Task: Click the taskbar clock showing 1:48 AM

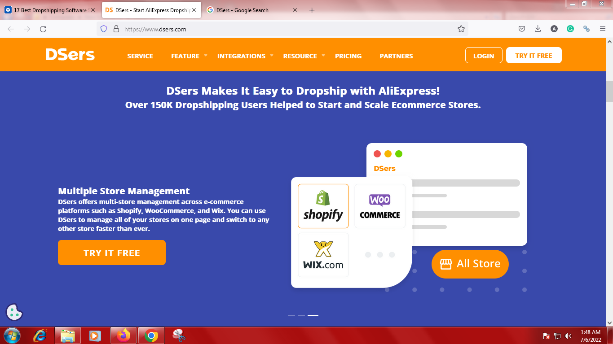Action: click(x=590, y=336)
